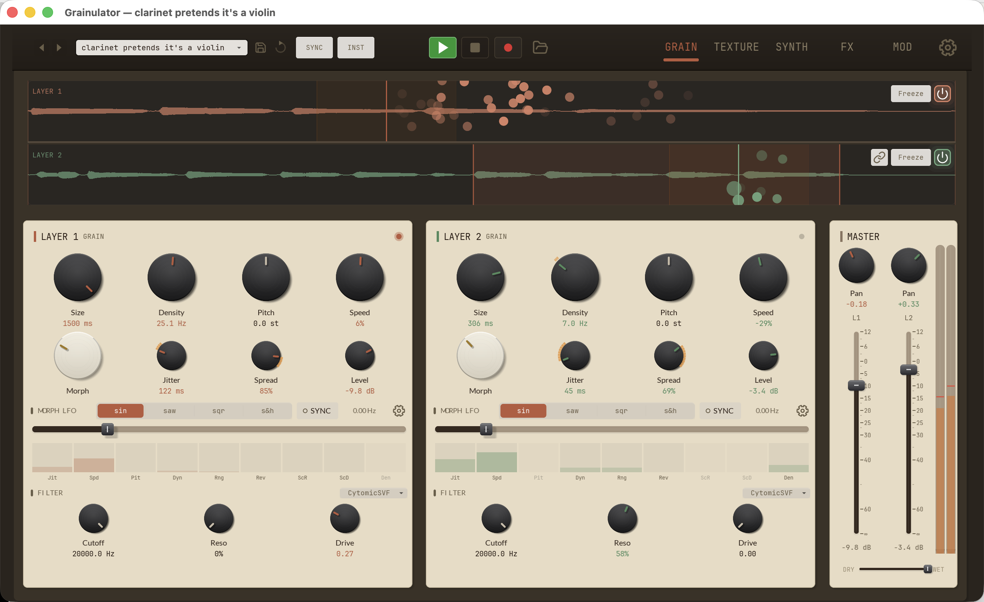Click the next preset arrow
The image size is (984, 602).
pyautogui.click(x=59, y=48)
